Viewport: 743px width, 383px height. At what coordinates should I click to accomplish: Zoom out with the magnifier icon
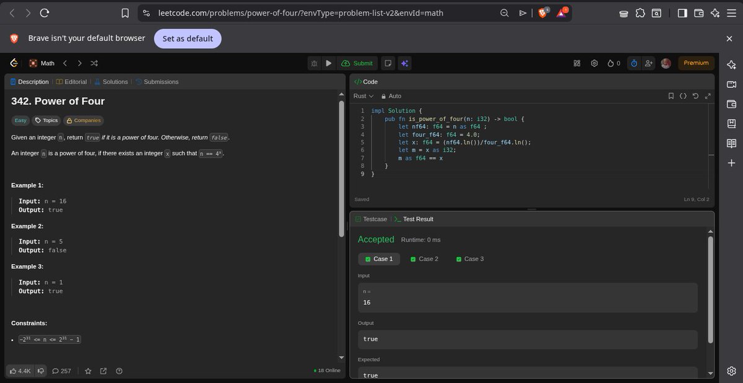tap(505, 12)
